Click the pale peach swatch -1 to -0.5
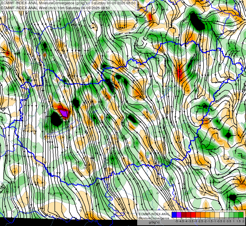Screen dimensions: 246x226 point(217,215)
